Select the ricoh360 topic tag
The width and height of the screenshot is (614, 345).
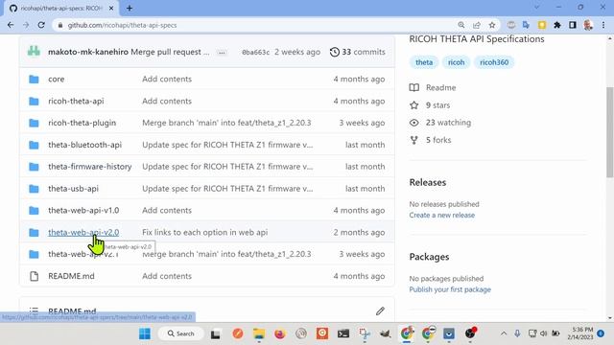pyautogui.click(x=494, y=62)
